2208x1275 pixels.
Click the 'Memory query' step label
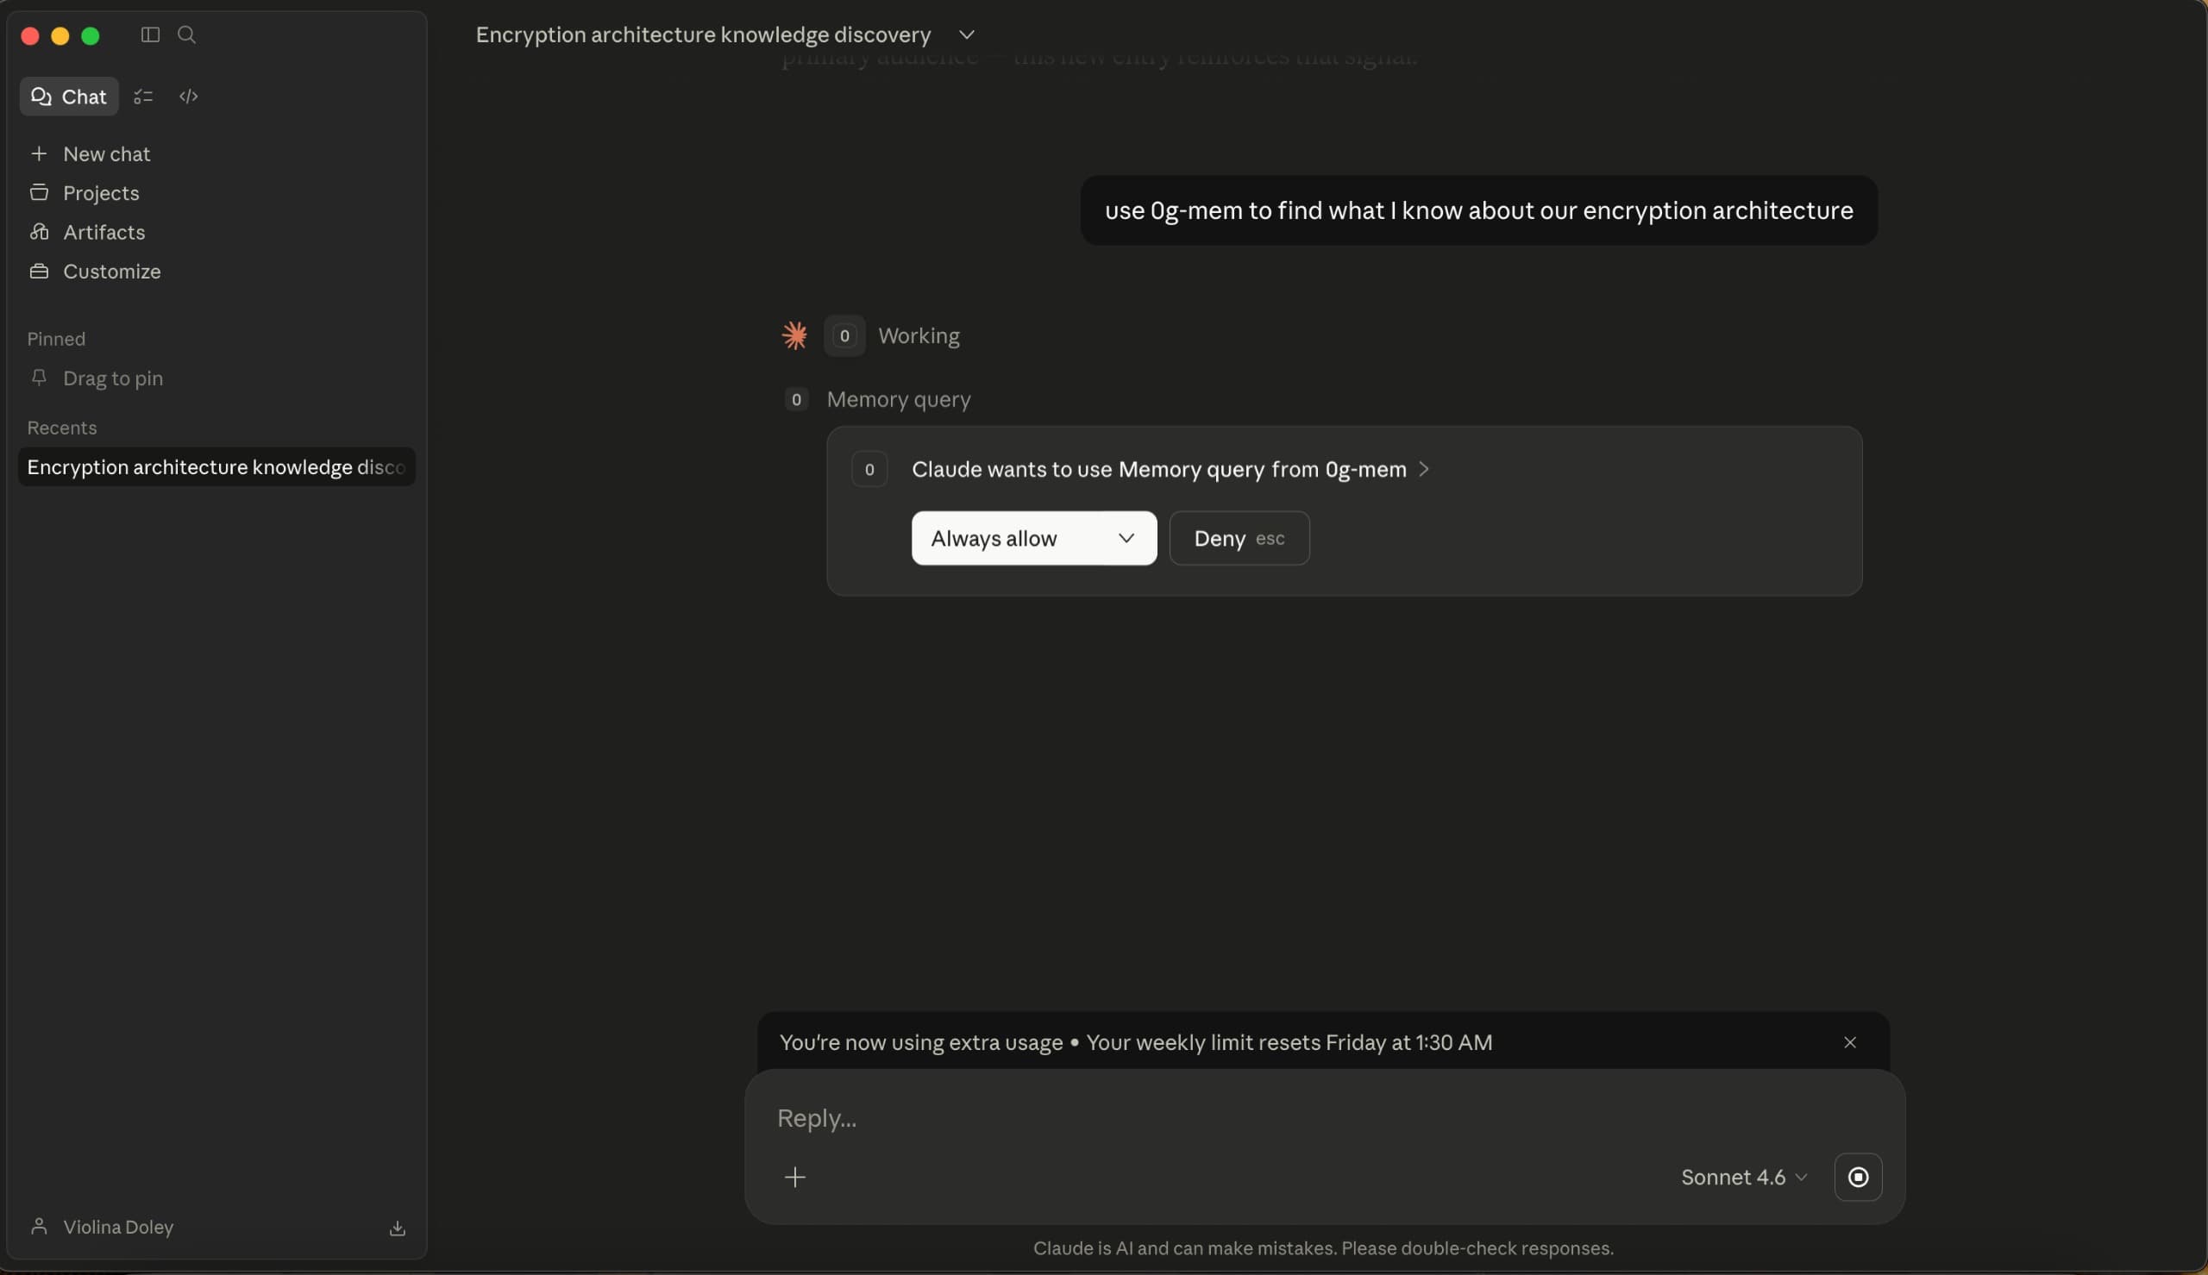tap(899, 400)
